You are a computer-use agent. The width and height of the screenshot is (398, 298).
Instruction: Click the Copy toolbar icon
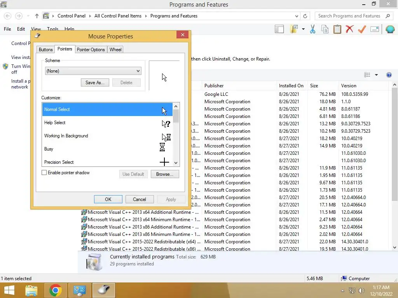tap(325, 29)
